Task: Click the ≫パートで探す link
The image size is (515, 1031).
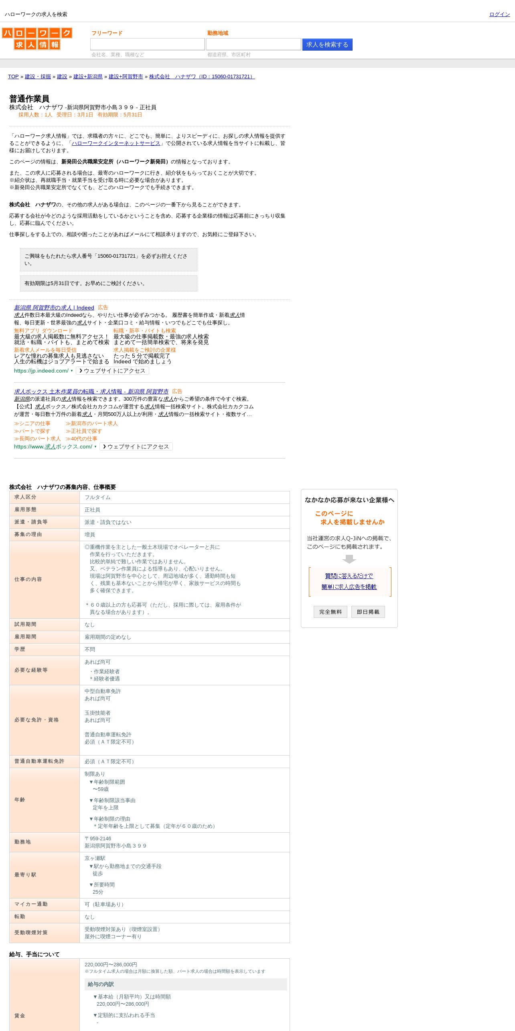Action: 32,431
